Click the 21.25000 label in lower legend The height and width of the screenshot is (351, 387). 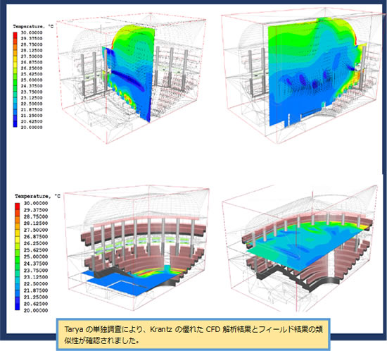coord(36,297)
